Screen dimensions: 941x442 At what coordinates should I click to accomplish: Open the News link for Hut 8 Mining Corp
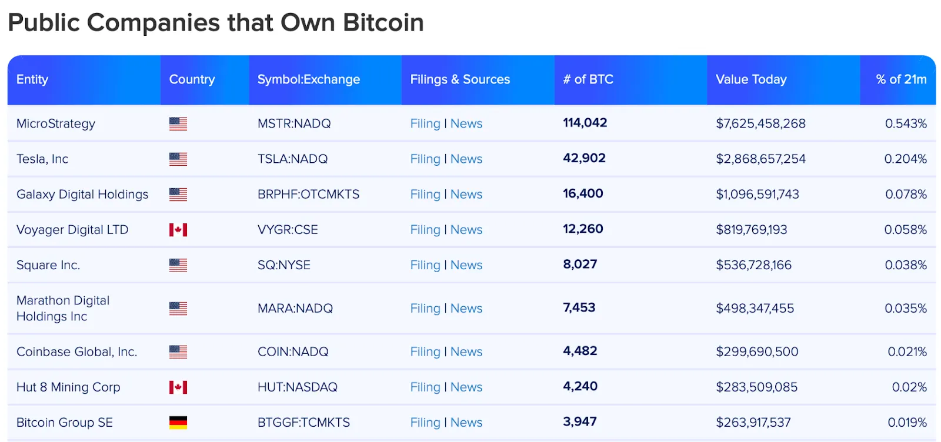point(467,387)
